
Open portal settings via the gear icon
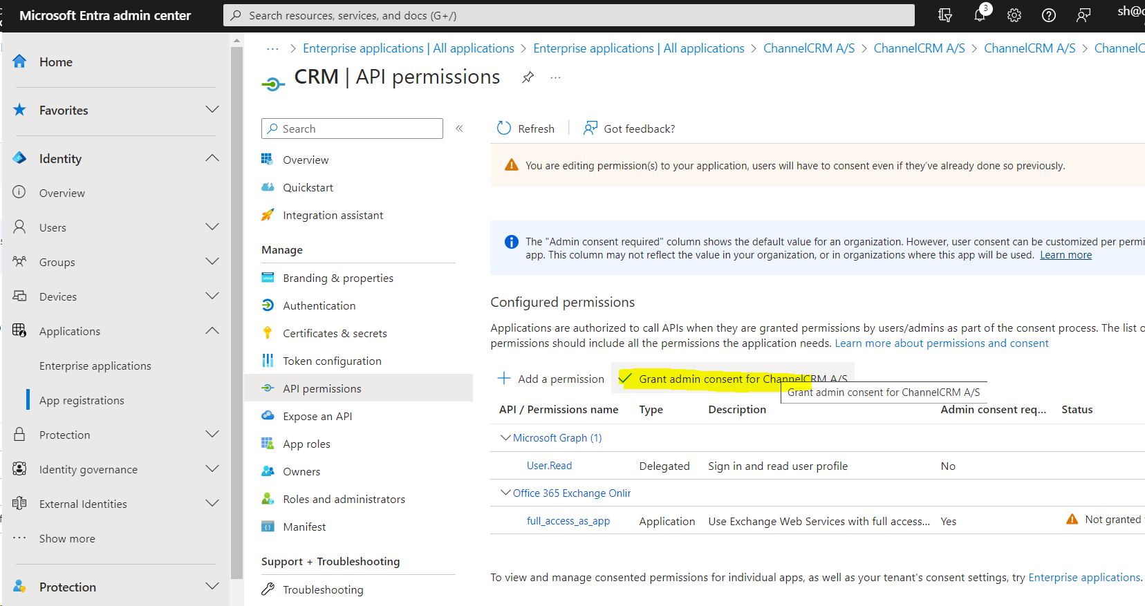pos(1014,15)
